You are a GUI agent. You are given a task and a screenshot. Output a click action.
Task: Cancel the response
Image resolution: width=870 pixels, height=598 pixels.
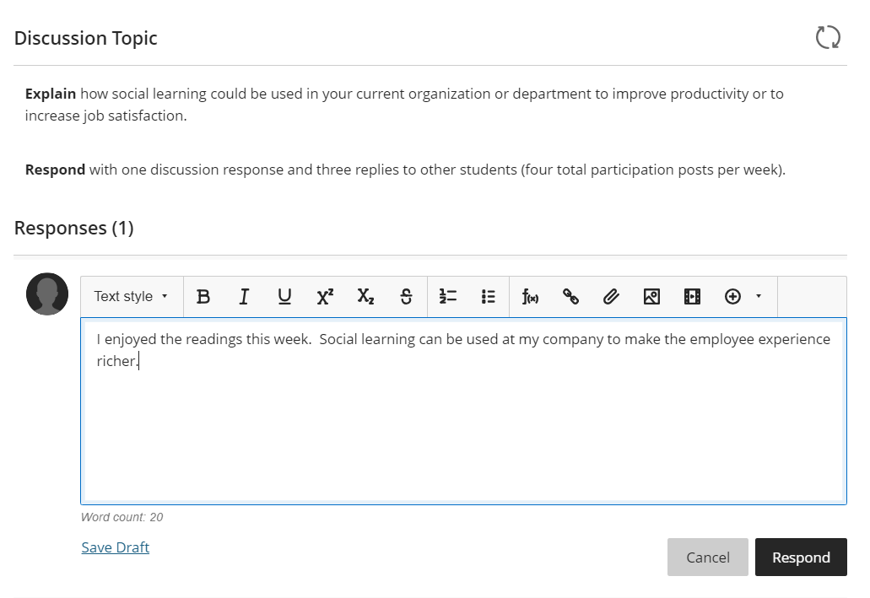707,557
